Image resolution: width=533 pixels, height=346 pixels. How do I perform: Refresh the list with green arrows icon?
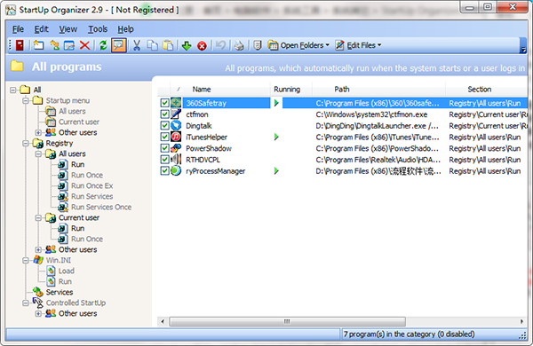coord(103,45)
